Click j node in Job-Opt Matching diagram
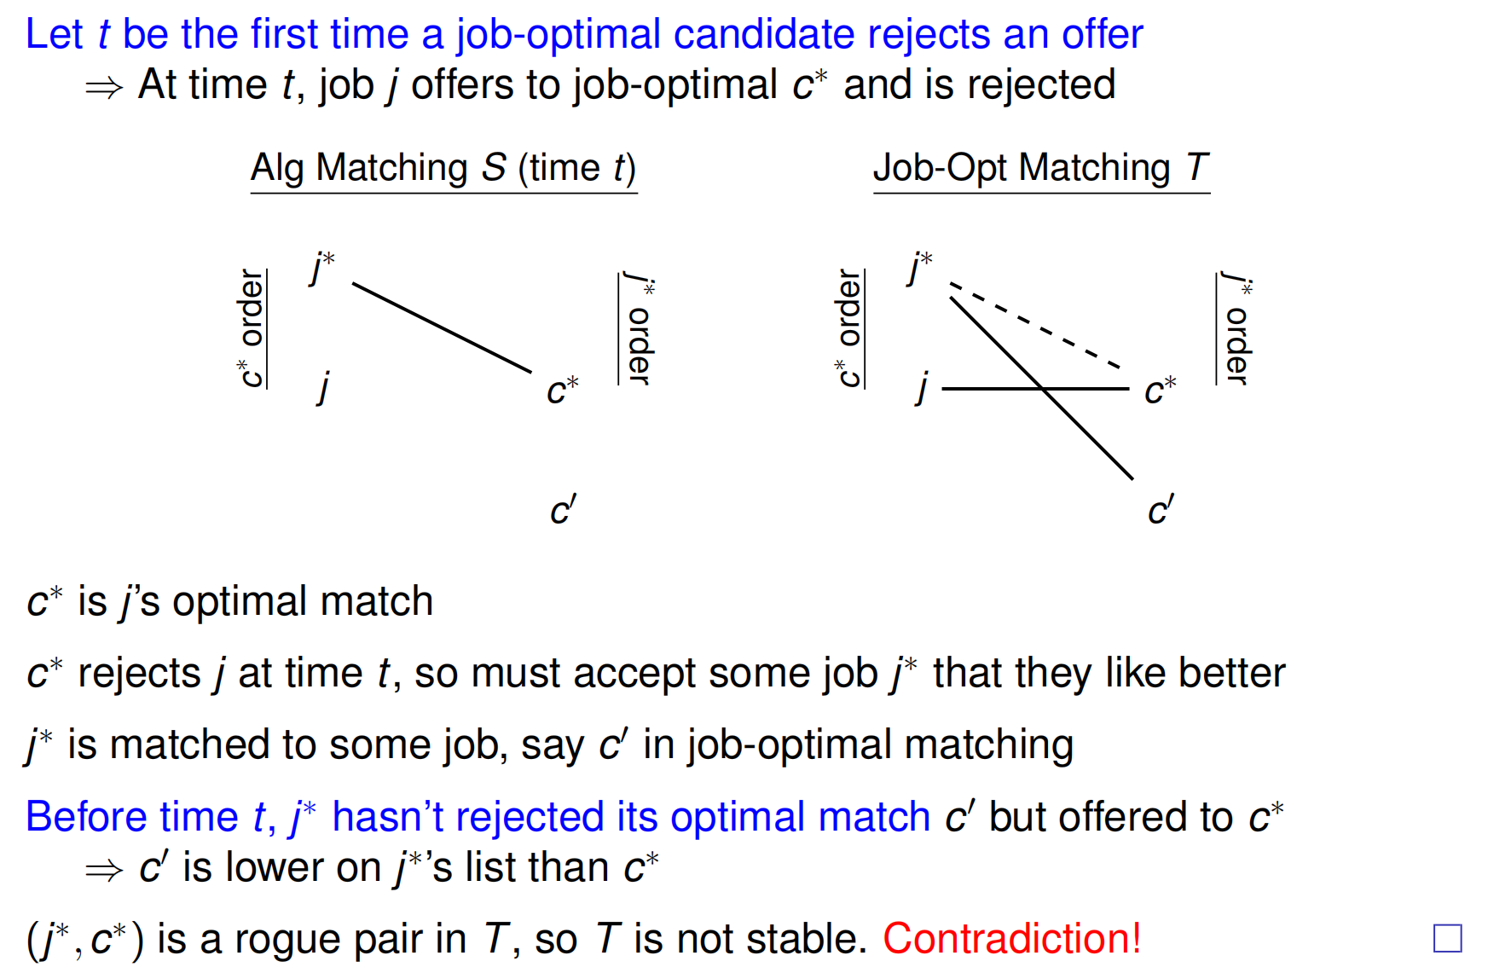Image resolution: width=1488 pixels, height=973 pixels. 921,388
